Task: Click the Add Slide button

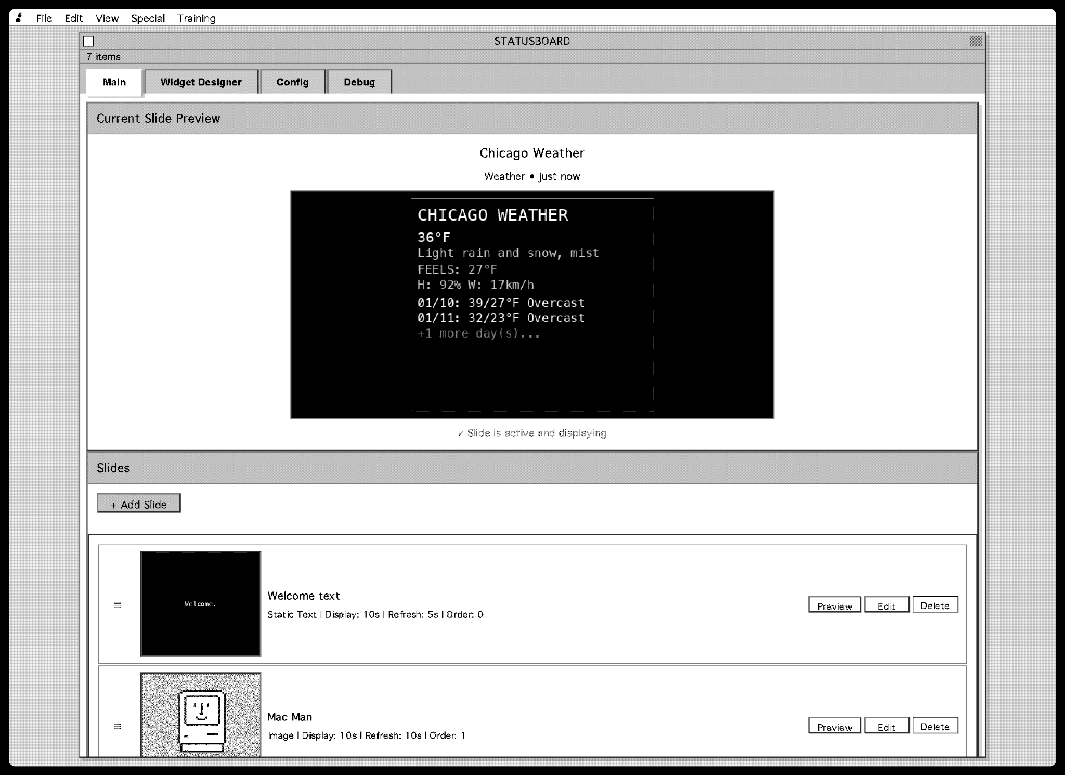Action: 139,503
